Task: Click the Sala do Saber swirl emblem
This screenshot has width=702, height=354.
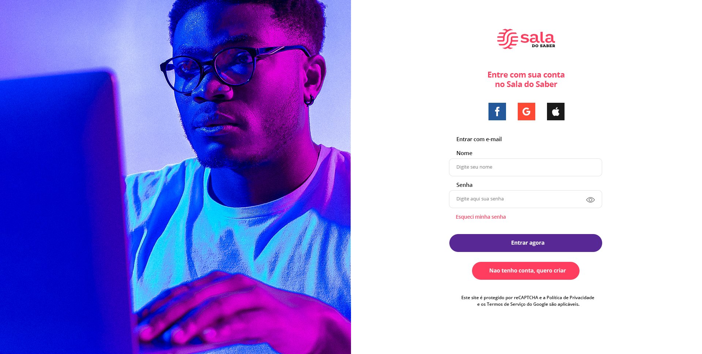Action: tap(507, 39)
